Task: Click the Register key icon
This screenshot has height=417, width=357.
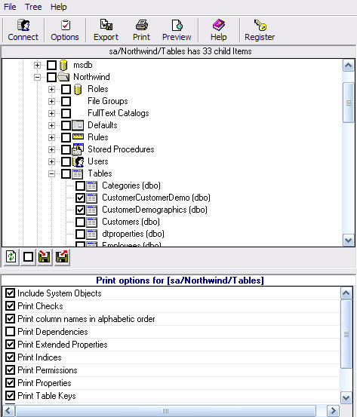Action: [x=260, y=26]
